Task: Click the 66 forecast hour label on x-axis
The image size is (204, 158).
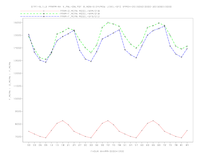Action: [x=153, y=145]
